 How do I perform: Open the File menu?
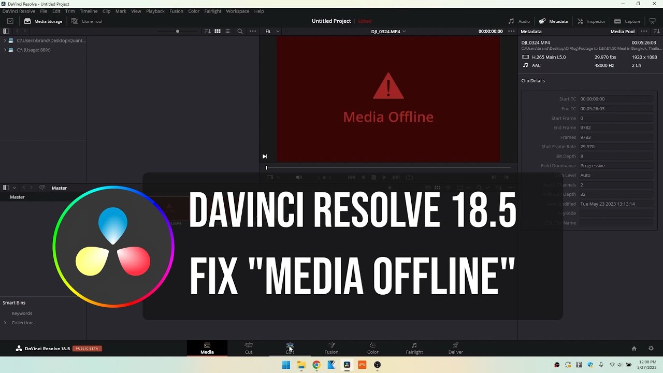[44, 11]
